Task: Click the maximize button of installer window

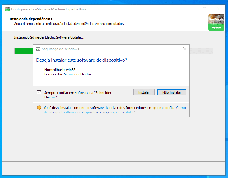Action: 205,9
